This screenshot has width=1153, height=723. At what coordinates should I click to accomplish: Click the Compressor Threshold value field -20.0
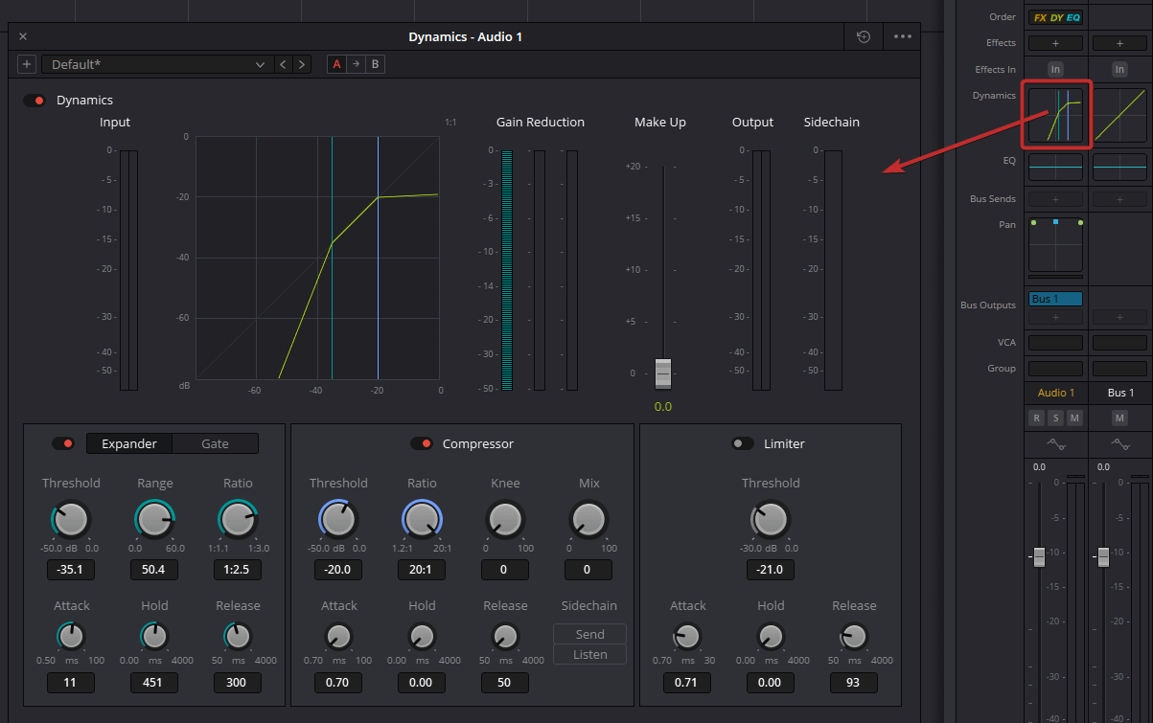point(338,570)
